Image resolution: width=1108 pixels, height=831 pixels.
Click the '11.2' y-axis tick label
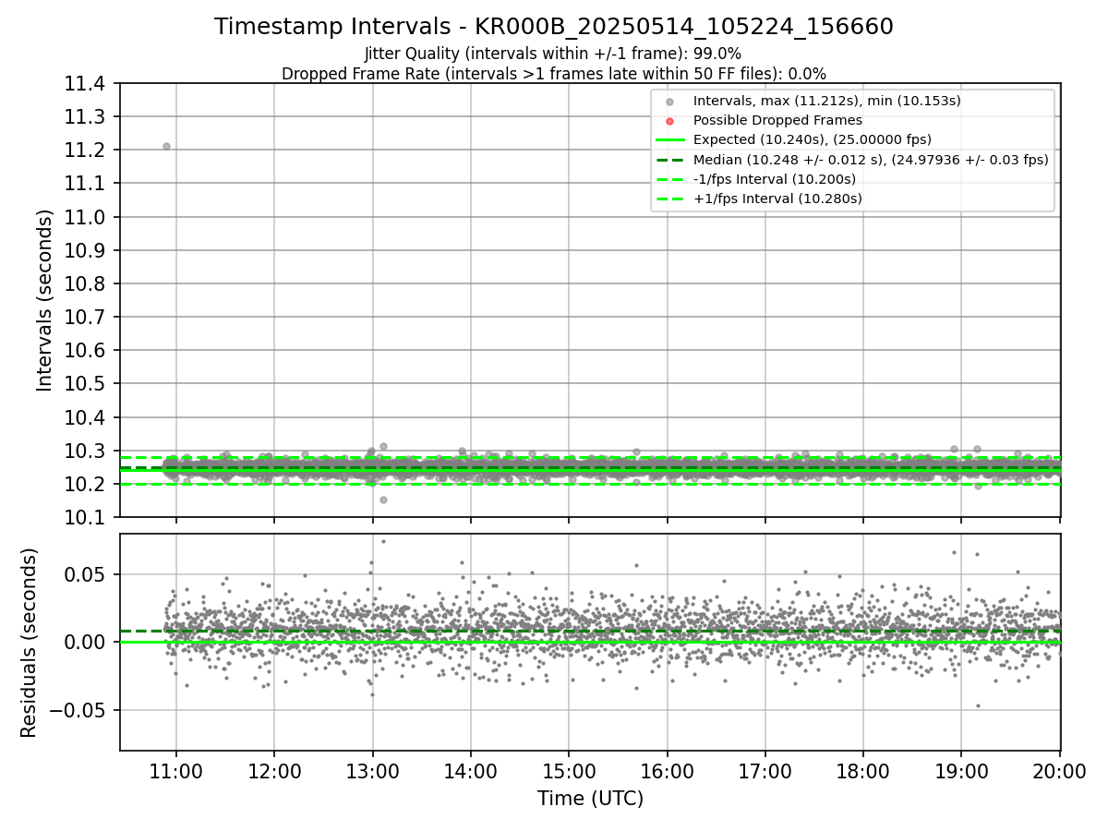(x=86, y=151)
